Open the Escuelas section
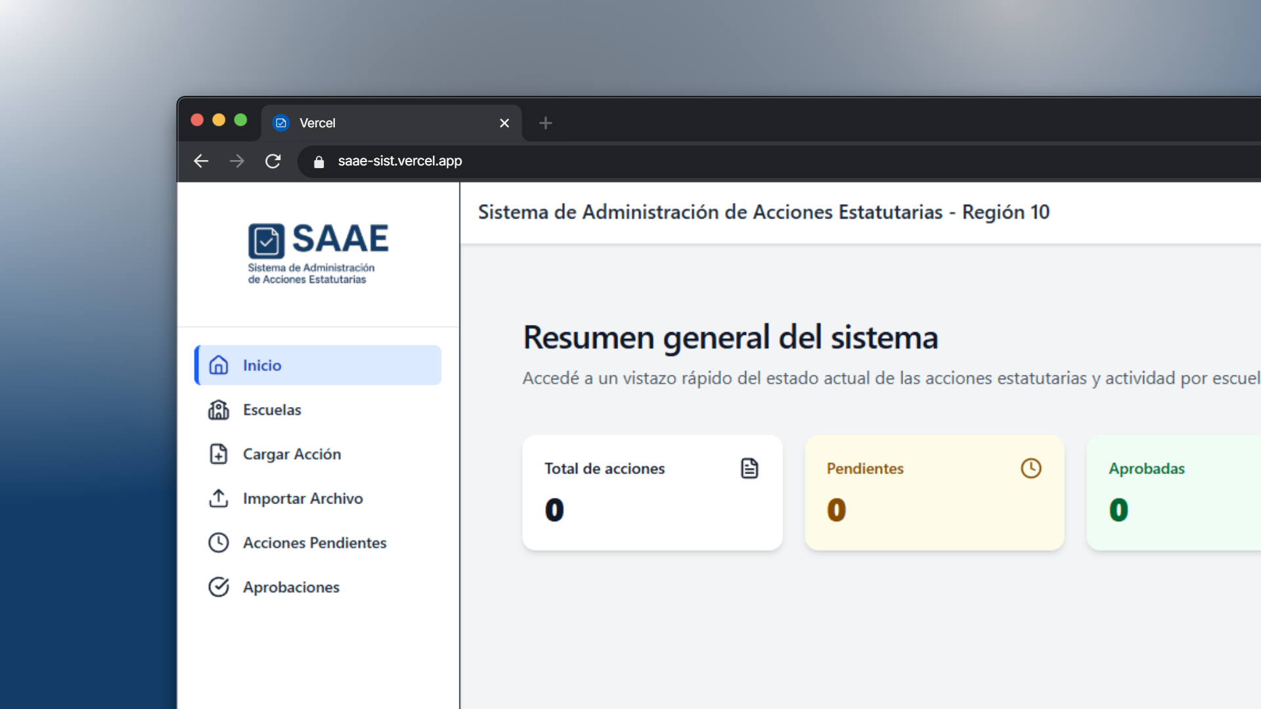 pos(272,409)
